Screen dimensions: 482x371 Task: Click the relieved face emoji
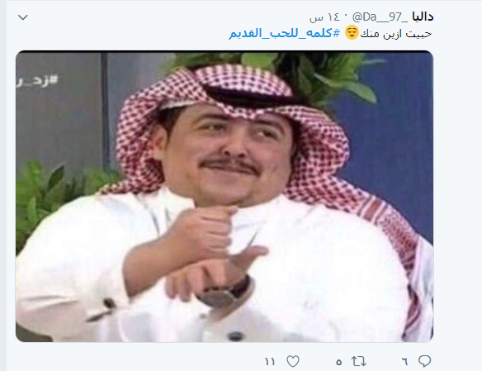[x=352, y=33]
